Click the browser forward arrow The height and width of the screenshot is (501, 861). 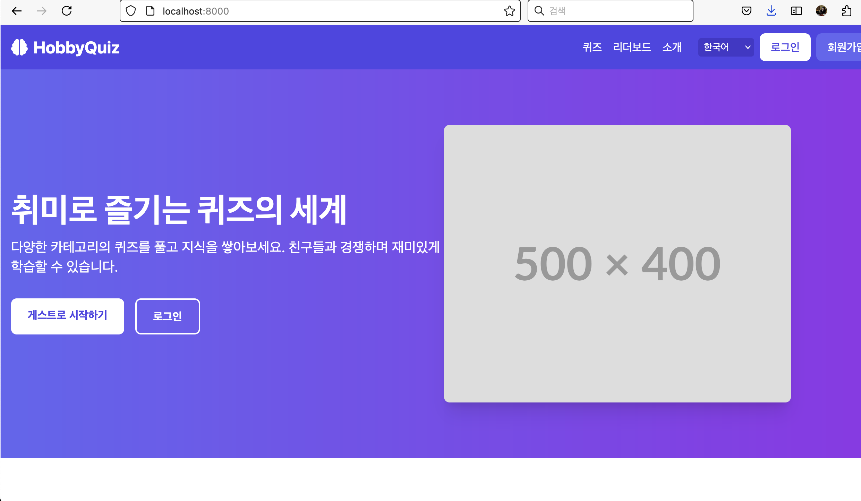coord(42,11)
